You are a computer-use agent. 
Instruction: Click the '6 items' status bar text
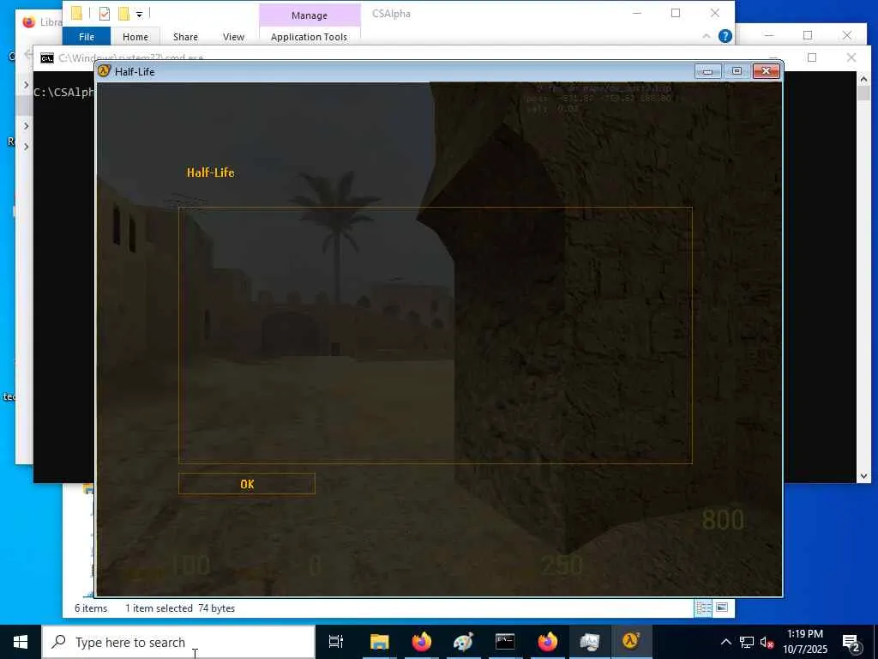pos(91,608)
